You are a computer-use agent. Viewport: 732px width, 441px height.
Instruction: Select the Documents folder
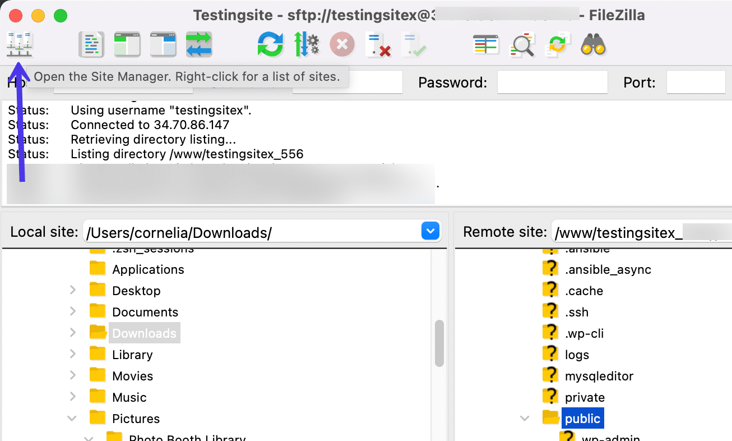[x=145, y=312]
